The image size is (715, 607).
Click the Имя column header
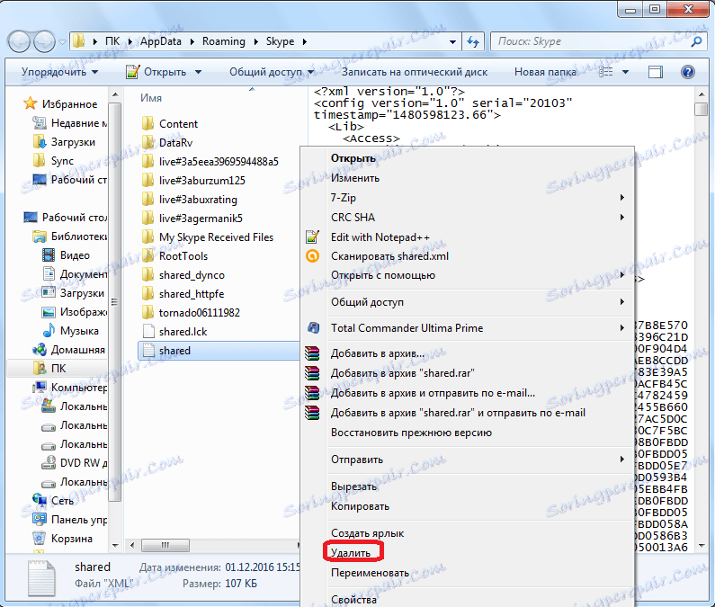[x=151, y=98]
